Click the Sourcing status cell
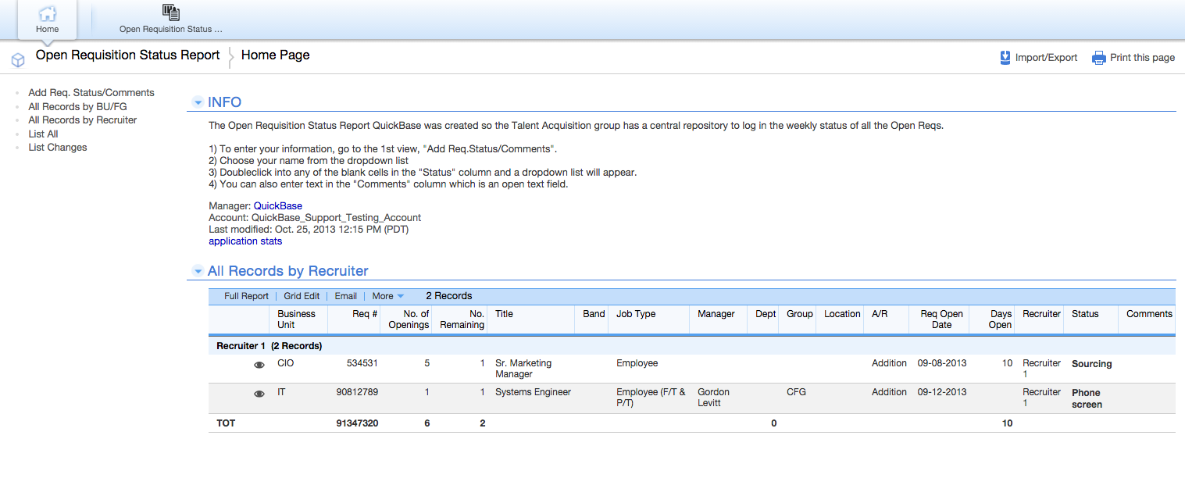 1091,364
